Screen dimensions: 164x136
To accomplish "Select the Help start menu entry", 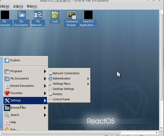I will coord(26,122).
